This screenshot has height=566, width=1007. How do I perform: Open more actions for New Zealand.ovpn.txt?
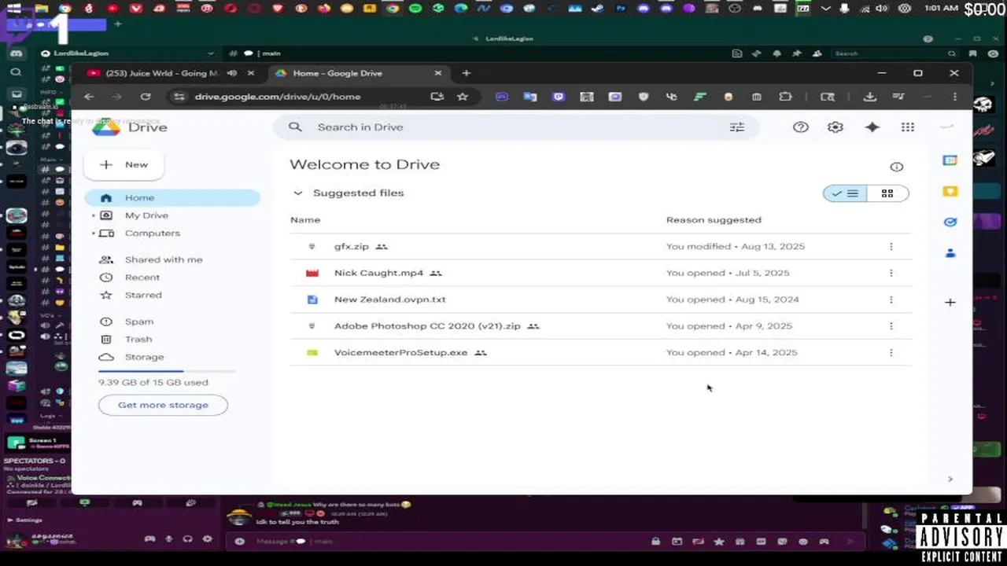(x=891, y=300)
